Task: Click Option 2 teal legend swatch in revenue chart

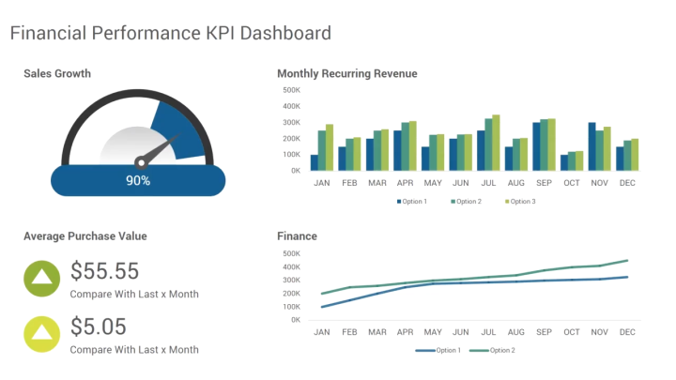Action: click(453, 201)
